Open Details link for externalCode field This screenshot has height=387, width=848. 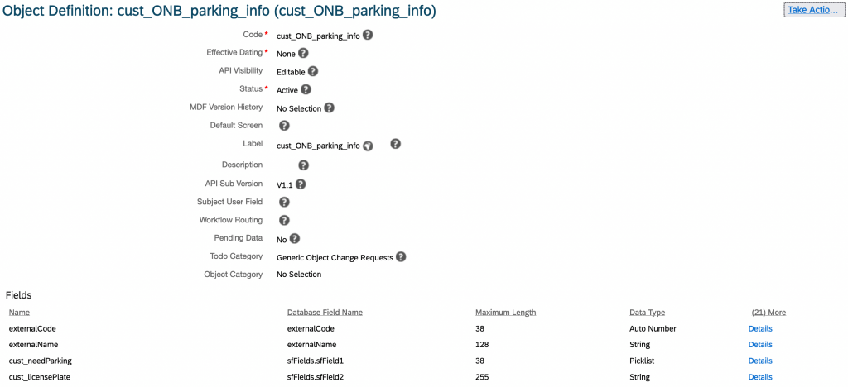pos(760,329)
